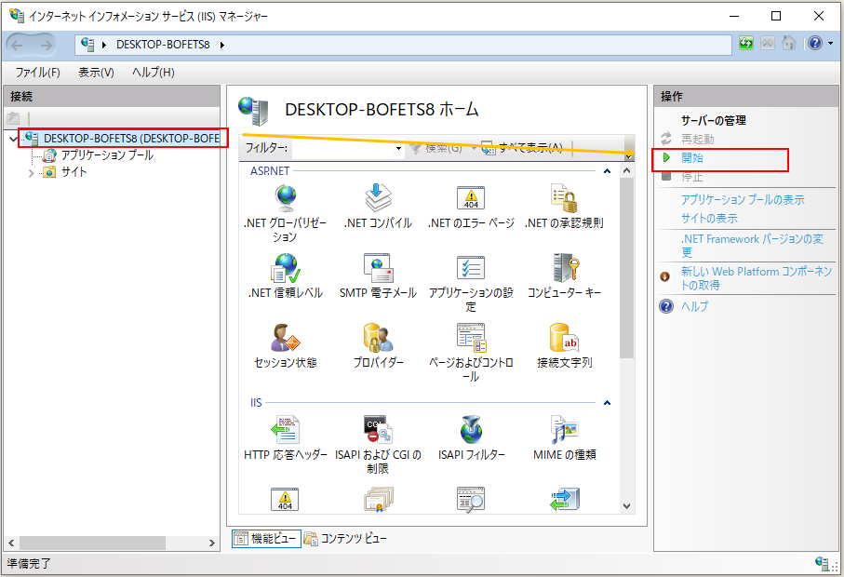Click the フィルター text input field
844x577 pixels.
pos(342,148)
